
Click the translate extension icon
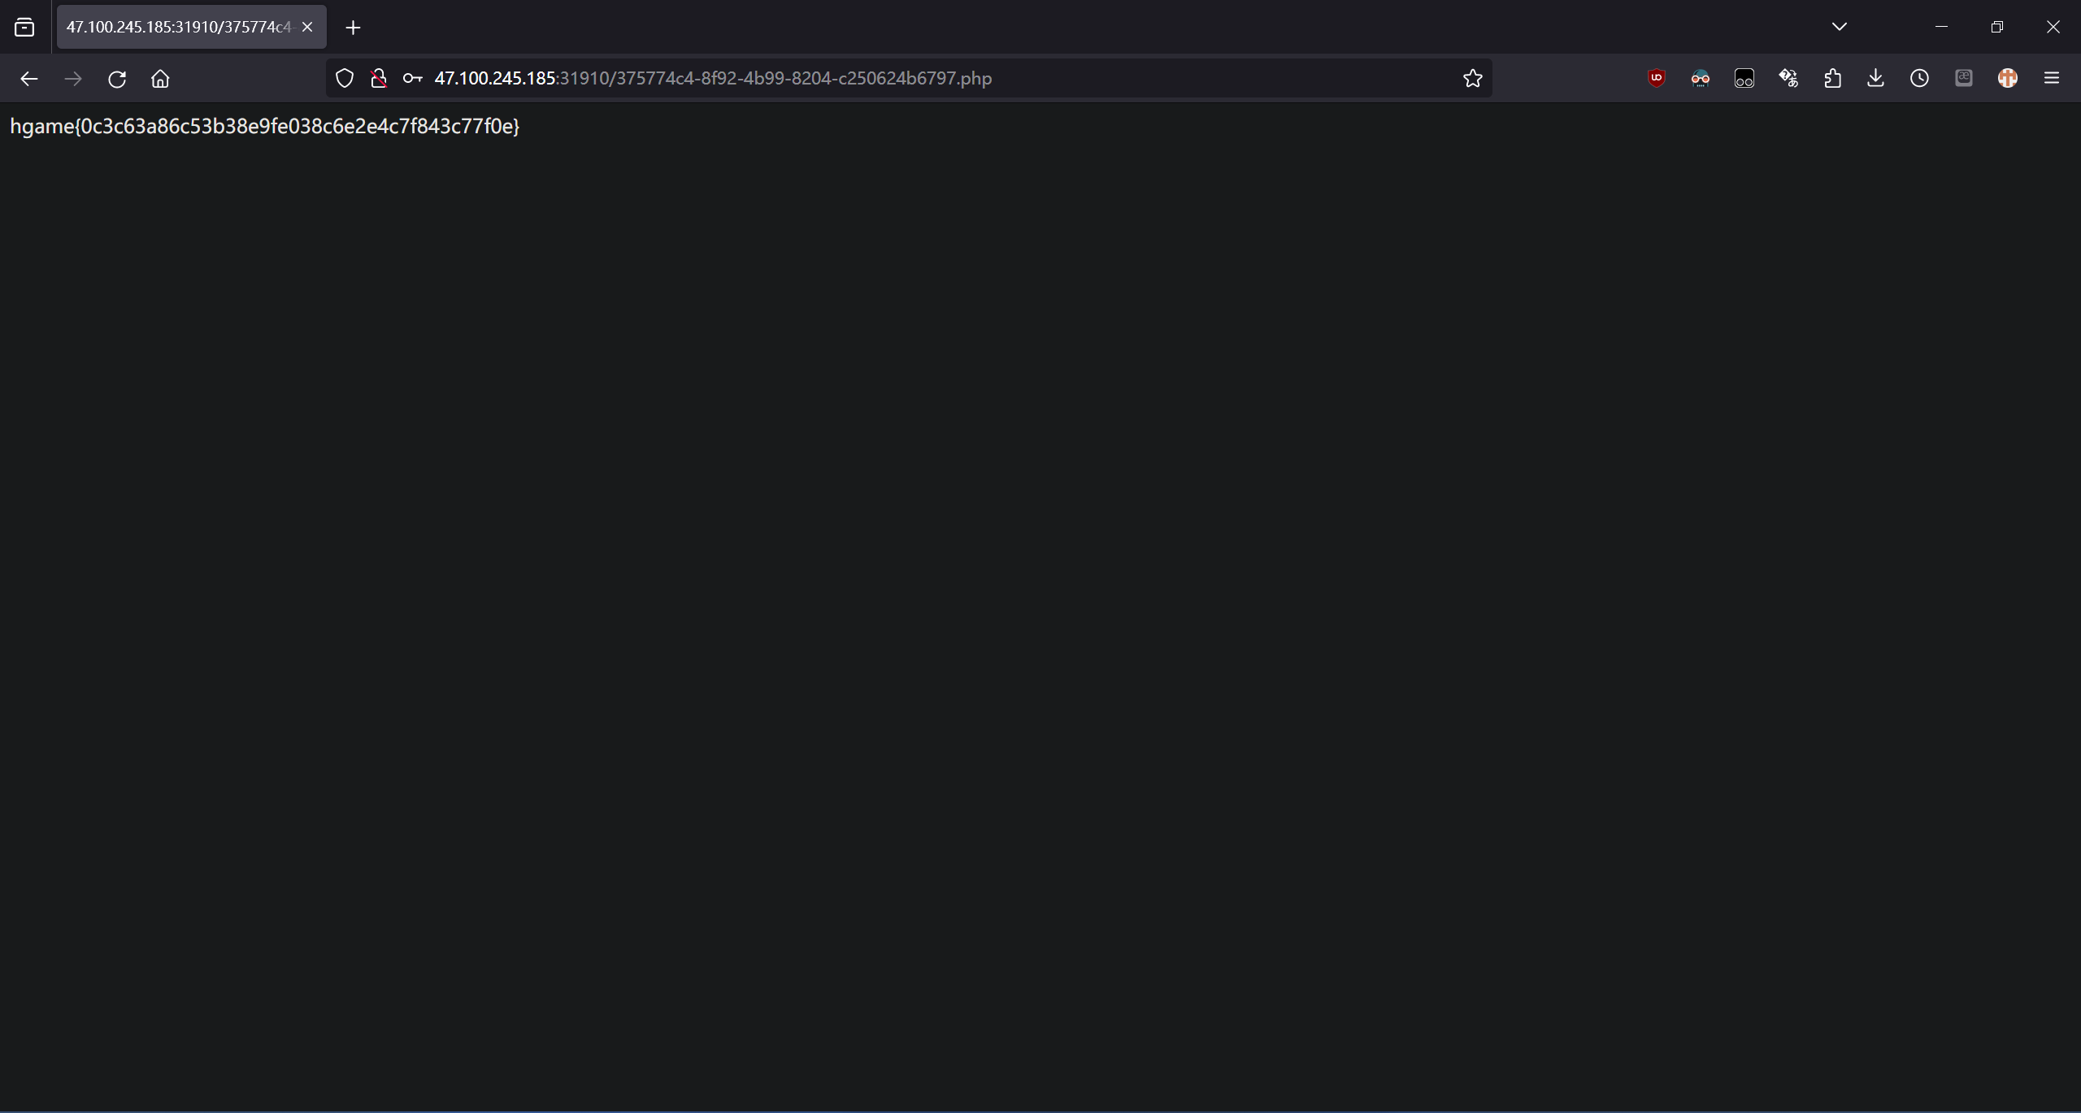[1788, 78]
